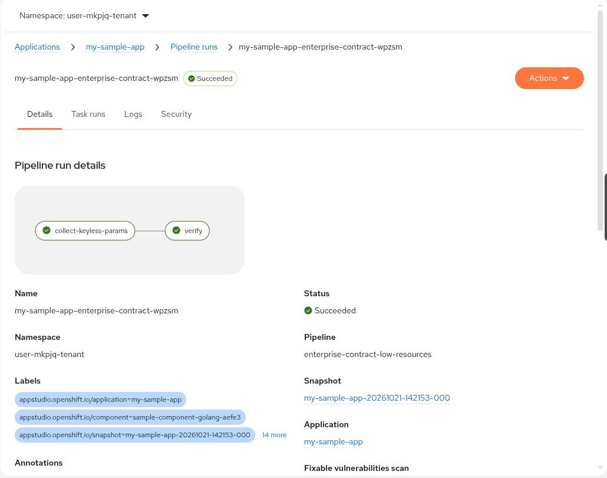Click the current breadcrumb my-sample-app-enterprise-contract-wpzsm
The height and width of the screenshot is (478, 607).
[x=321, y=47]
